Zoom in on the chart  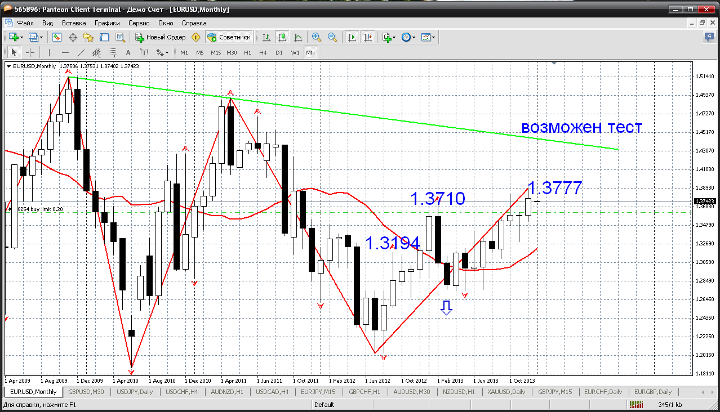tap(317, 37)
